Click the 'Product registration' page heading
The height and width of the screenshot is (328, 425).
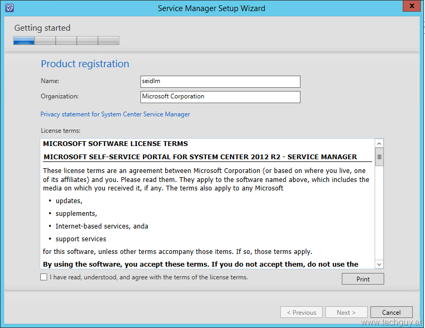click(x=85, y=64)
